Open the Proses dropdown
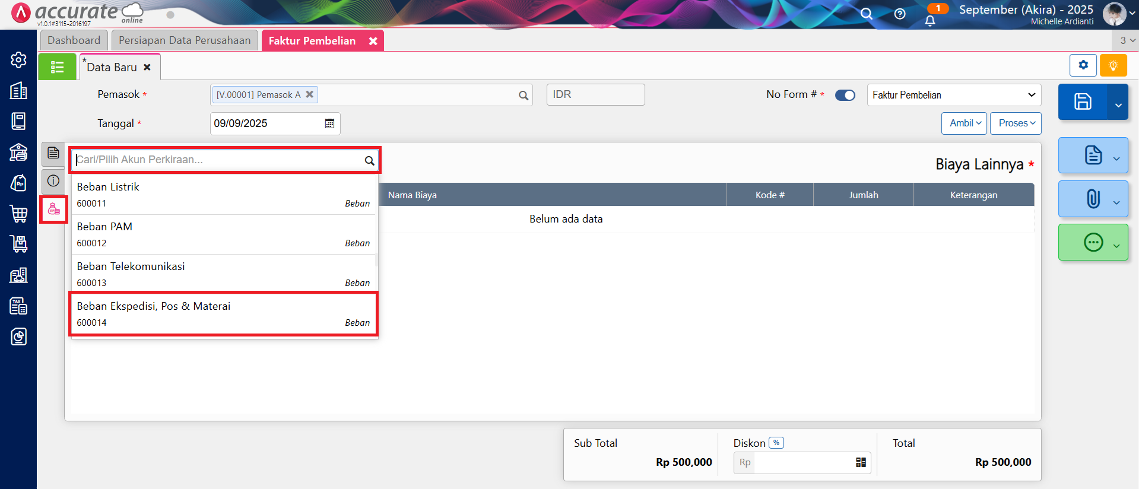Image resolution: width=1139 pixels, height=489 pixels. click(x=1016, y=123)
